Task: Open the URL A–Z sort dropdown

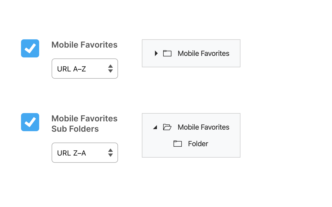Action: click(x=80, y=69)
